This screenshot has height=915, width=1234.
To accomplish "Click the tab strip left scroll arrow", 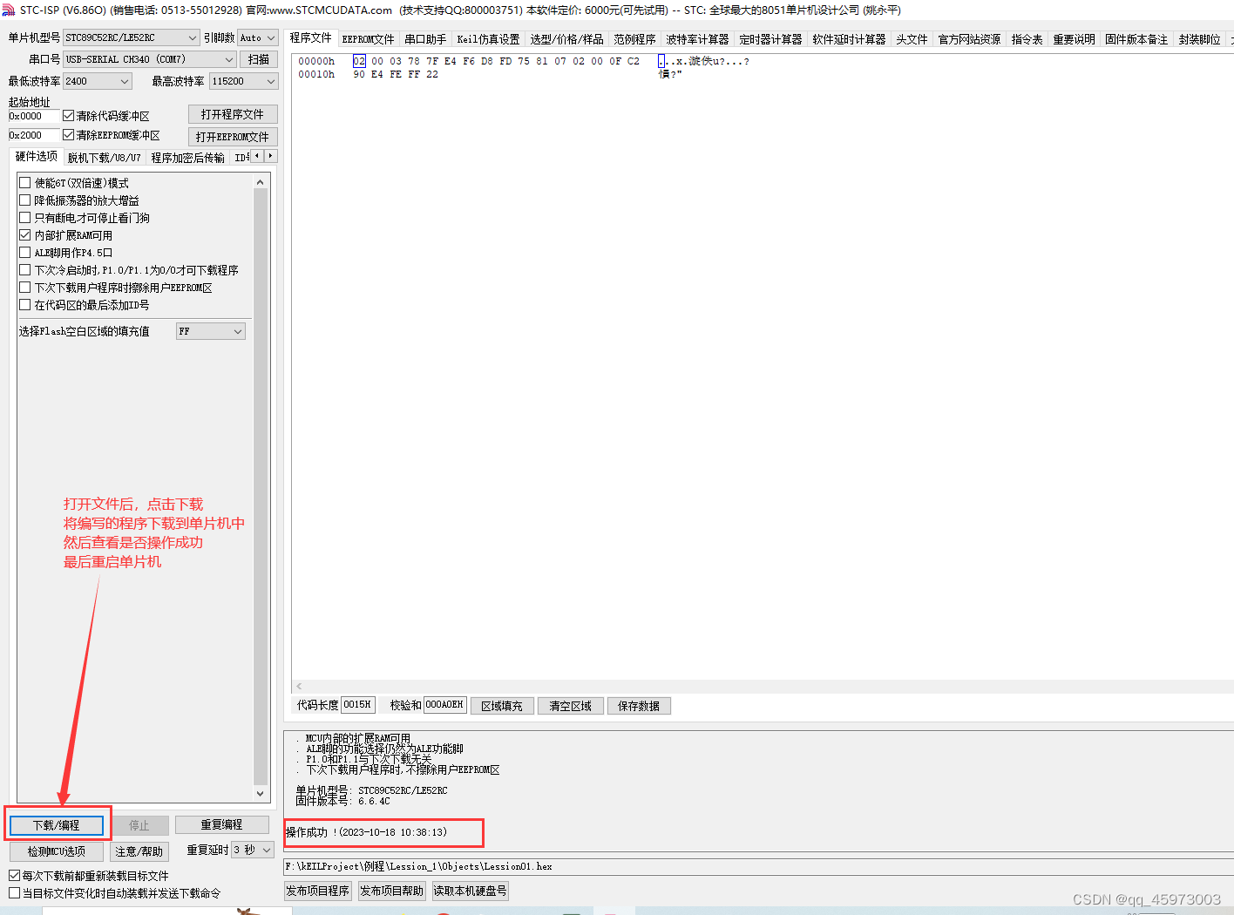I will [x=257, y=156].
